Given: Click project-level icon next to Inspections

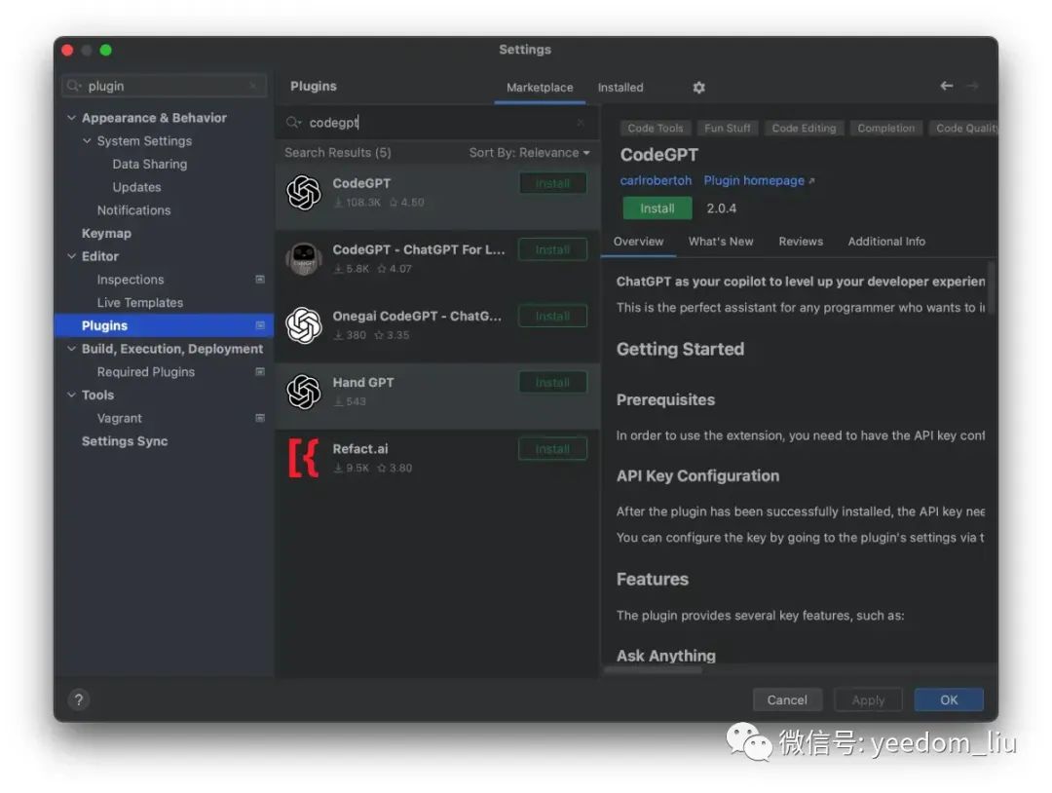Looking at the screenshot, I should pyautogui.click(x=260, y=279).
